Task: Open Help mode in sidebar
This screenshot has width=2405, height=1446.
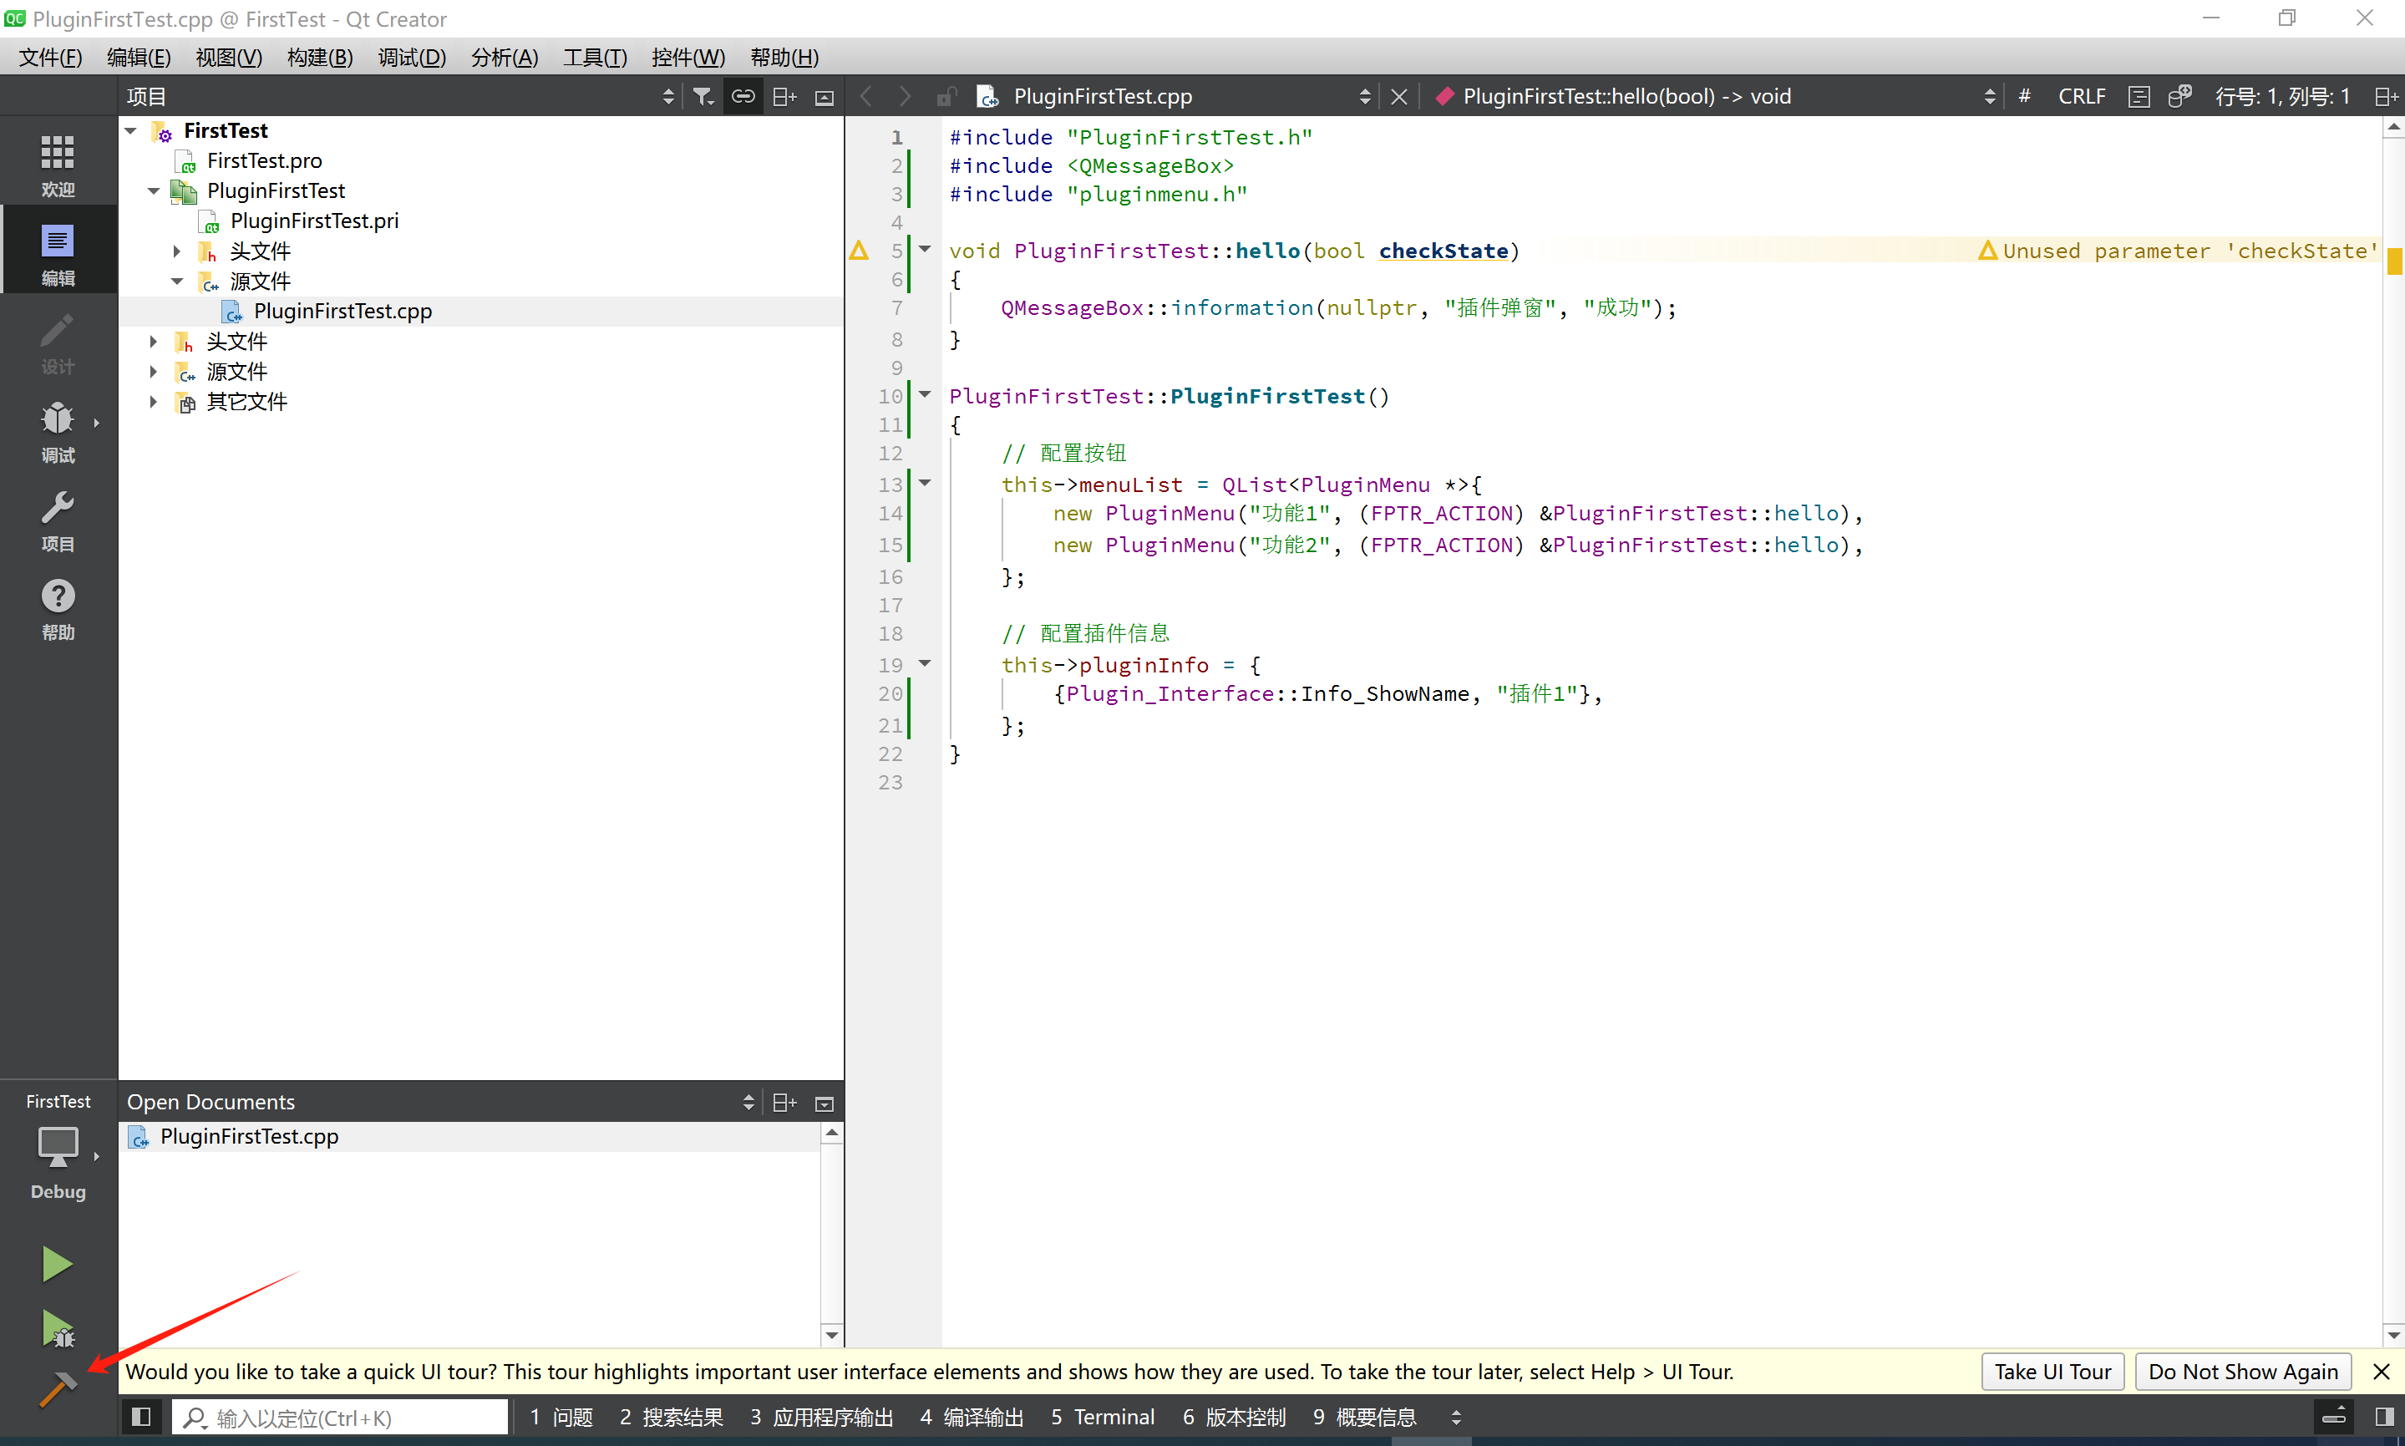Action: tap(58, 608)
